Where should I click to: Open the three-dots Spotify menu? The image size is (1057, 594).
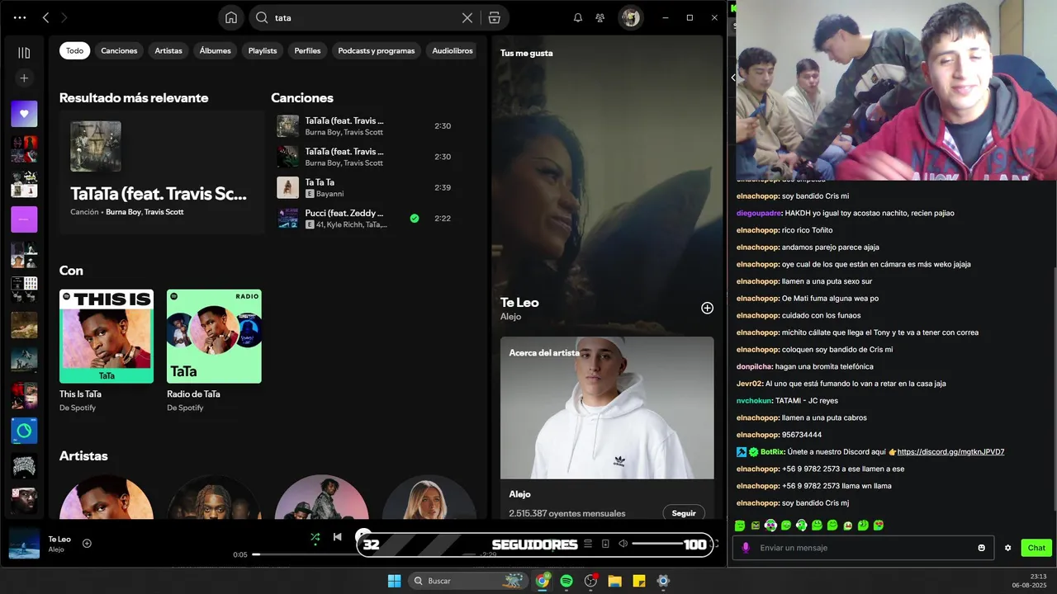tap(20, 17)
